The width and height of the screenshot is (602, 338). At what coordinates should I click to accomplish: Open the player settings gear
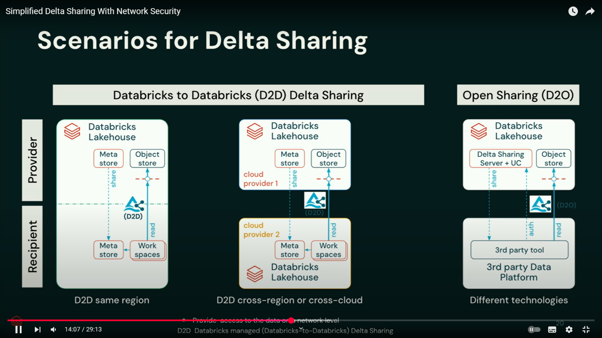point(569,329)
